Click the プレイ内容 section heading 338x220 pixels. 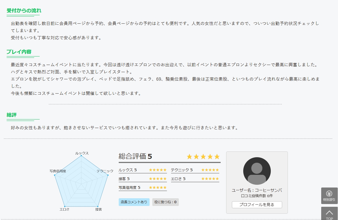19,52
